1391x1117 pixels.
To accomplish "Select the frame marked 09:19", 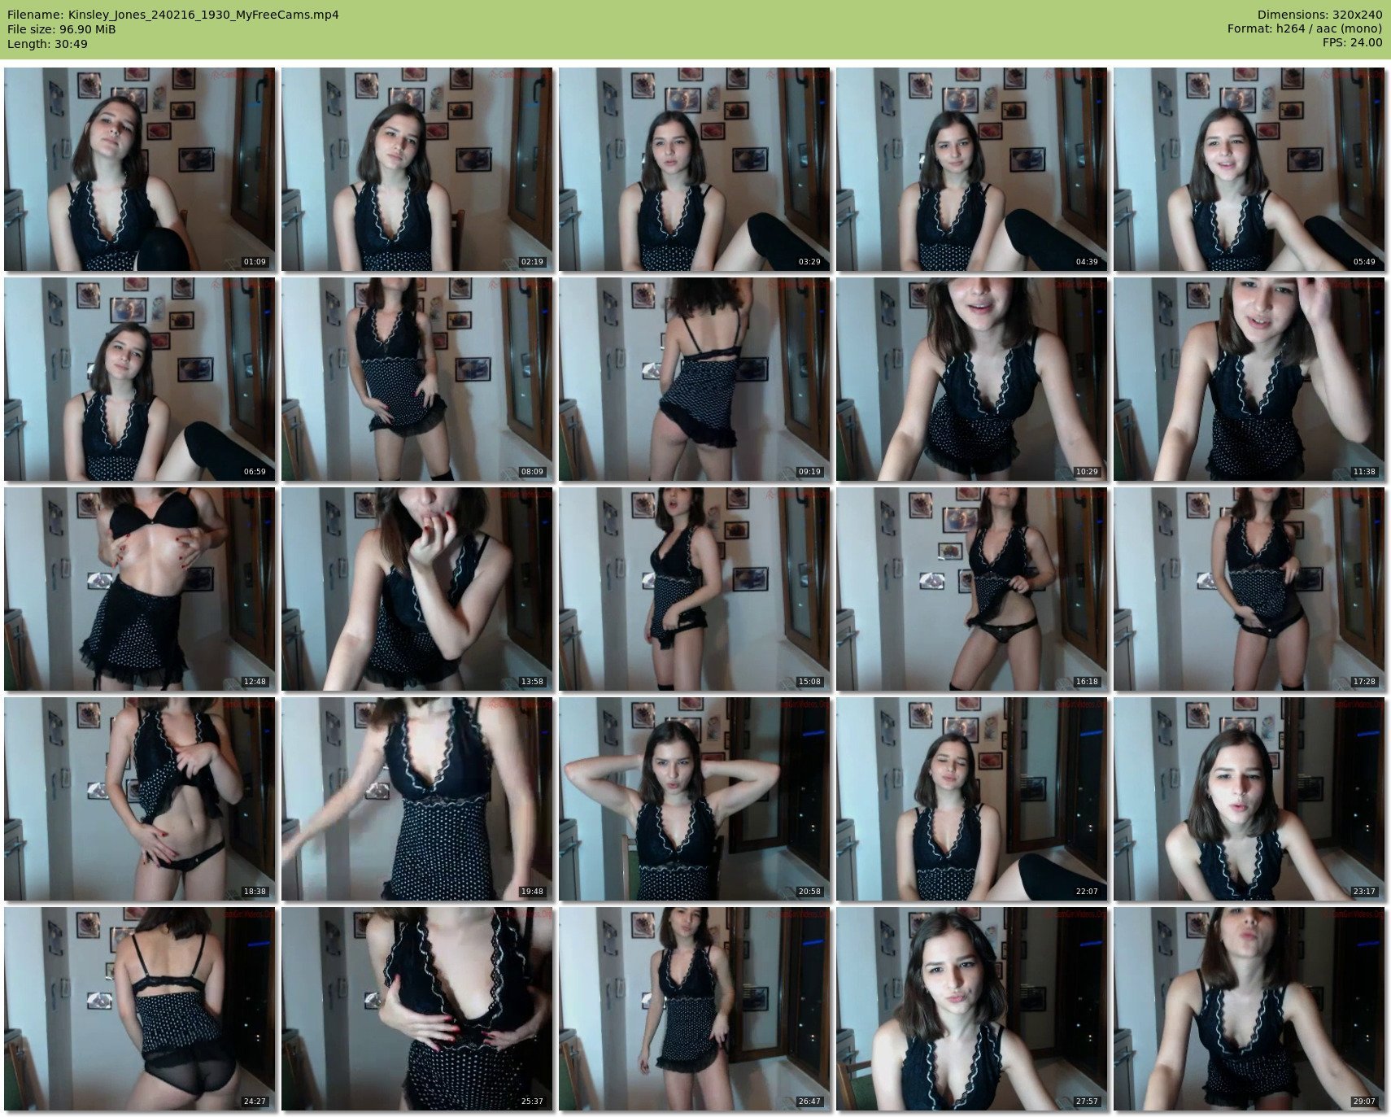I will (695, 379).
